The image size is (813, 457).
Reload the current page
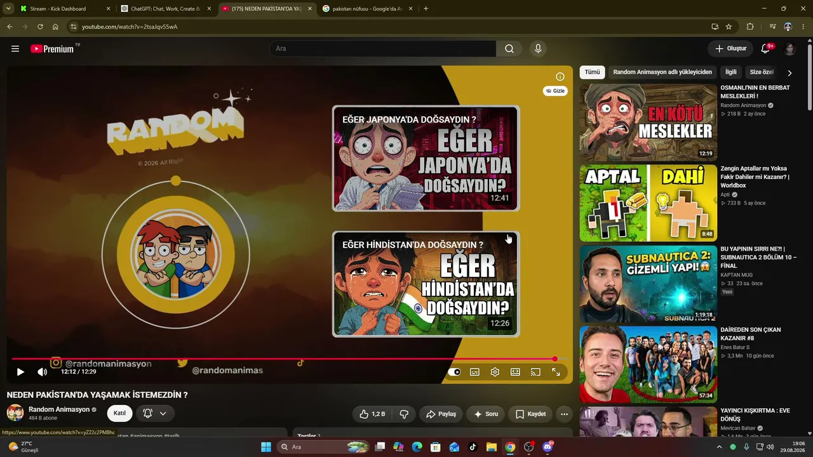point(40,27)
